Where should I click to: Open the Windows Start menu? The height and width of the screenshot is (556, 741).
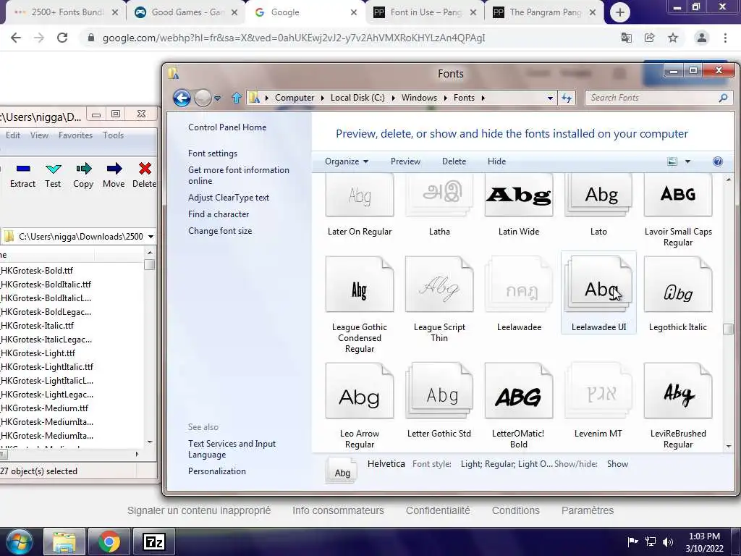click(x=18, y=542)
